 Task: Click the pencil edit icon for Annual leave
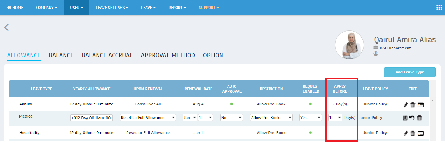click(x=406, y=104)
